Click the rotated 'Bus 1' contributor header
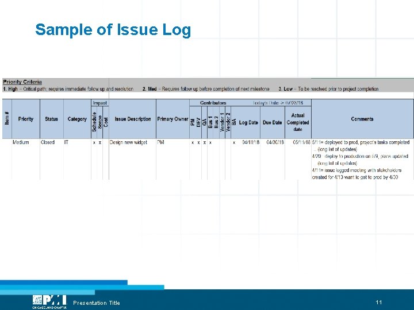Image resolution: width=414 pixels, height=310 pixels. [210, 122]
